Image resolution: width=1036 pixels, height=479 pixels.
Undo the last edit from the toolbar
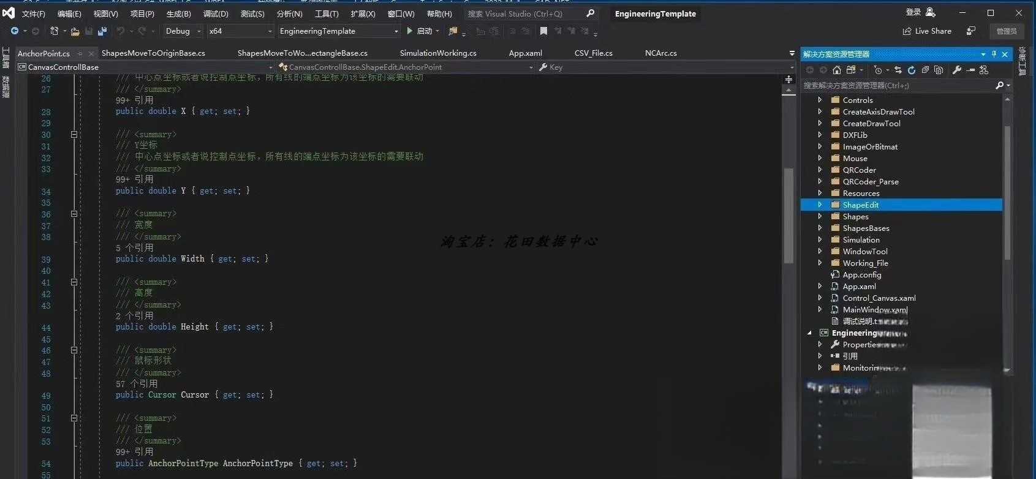coord(121,31)
